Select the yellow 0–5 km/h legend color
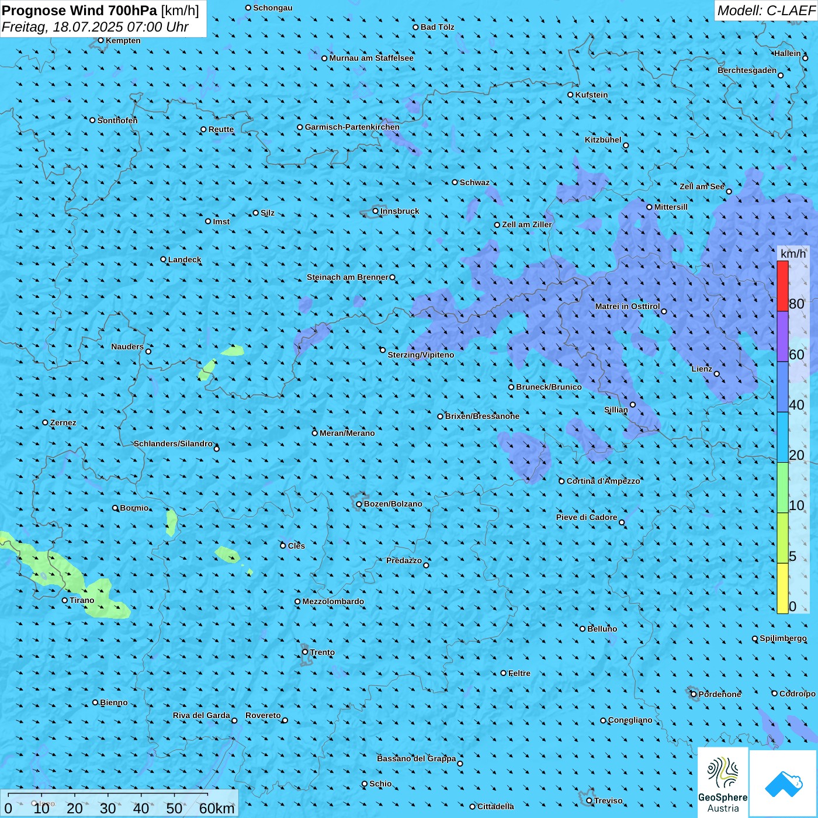The height and width of the screenshot is (818, 818). tap(782, 588)
